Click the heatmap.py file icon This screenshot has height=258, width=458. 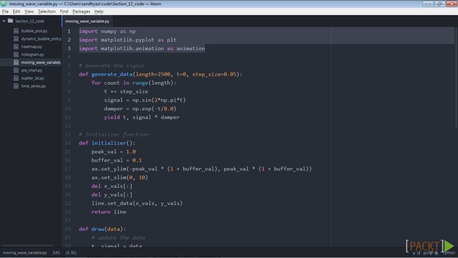(x=16, y=47)
